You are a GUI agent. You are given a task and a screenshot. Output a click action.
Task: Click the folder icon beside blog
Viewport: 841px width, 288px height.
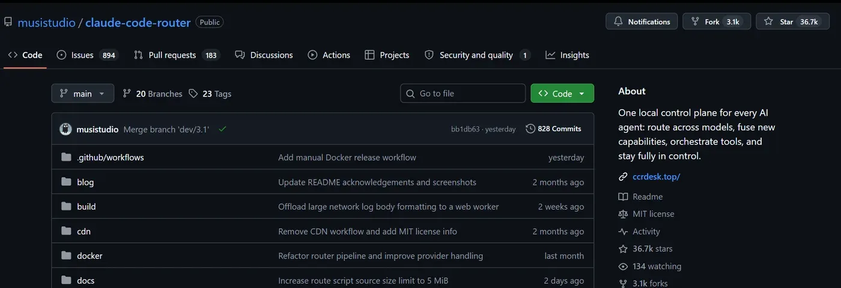pos(66,182)
